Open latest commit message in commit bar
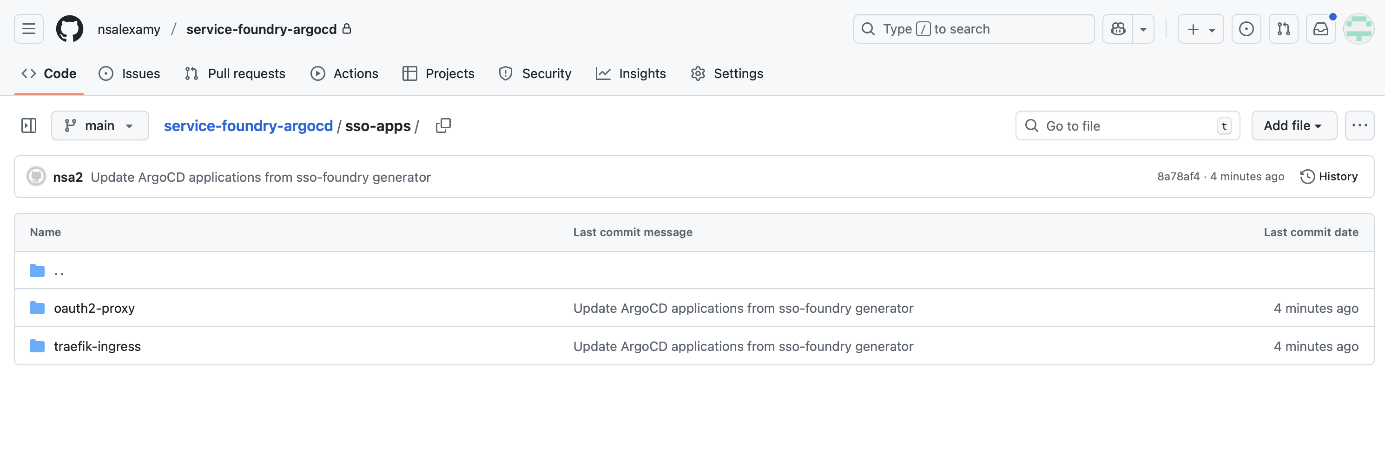The image size is (1385, 449). point(261,177)
